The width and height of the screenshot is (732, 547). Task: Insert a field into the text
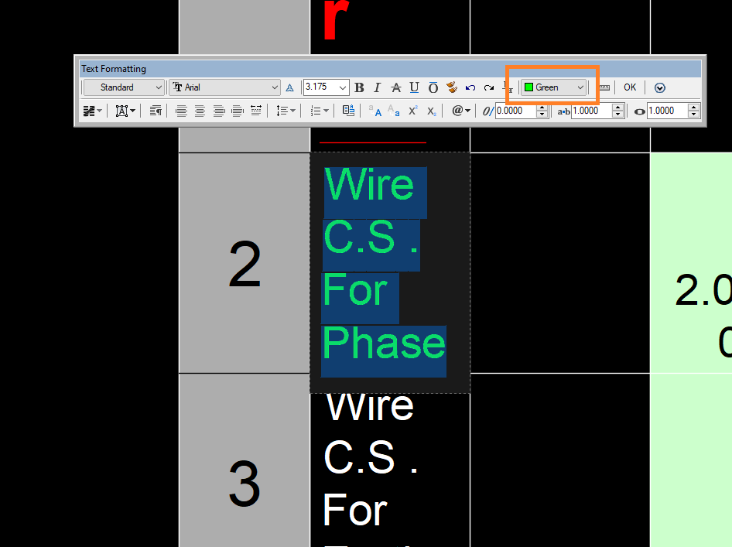pyautogui.click(x=457, y=111)
